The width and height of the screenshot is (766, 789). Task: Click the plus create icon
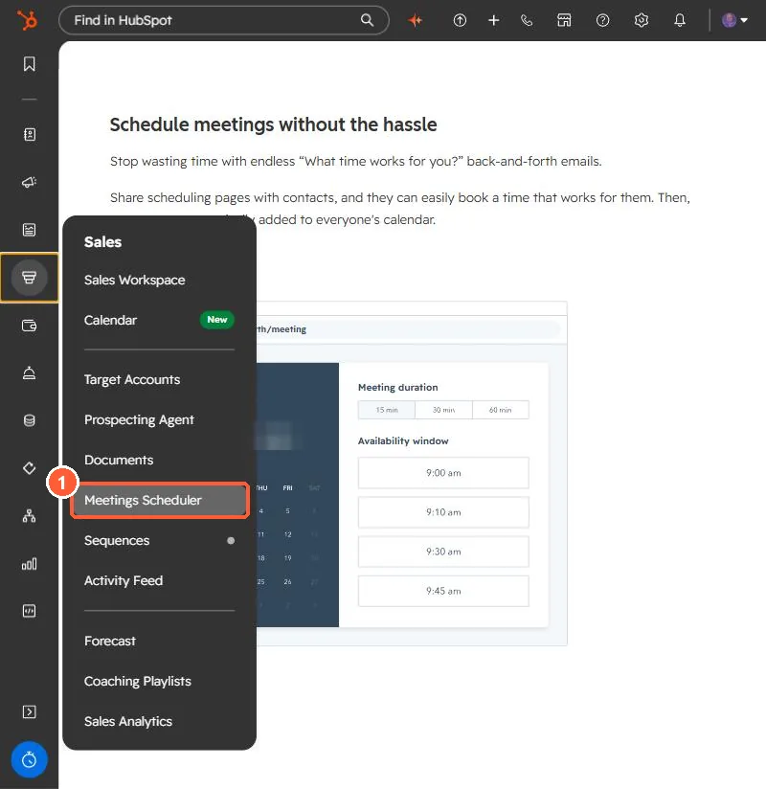click(x=494, y=20)
